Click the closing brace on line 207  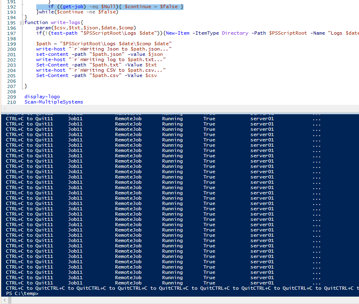[26, 86]
